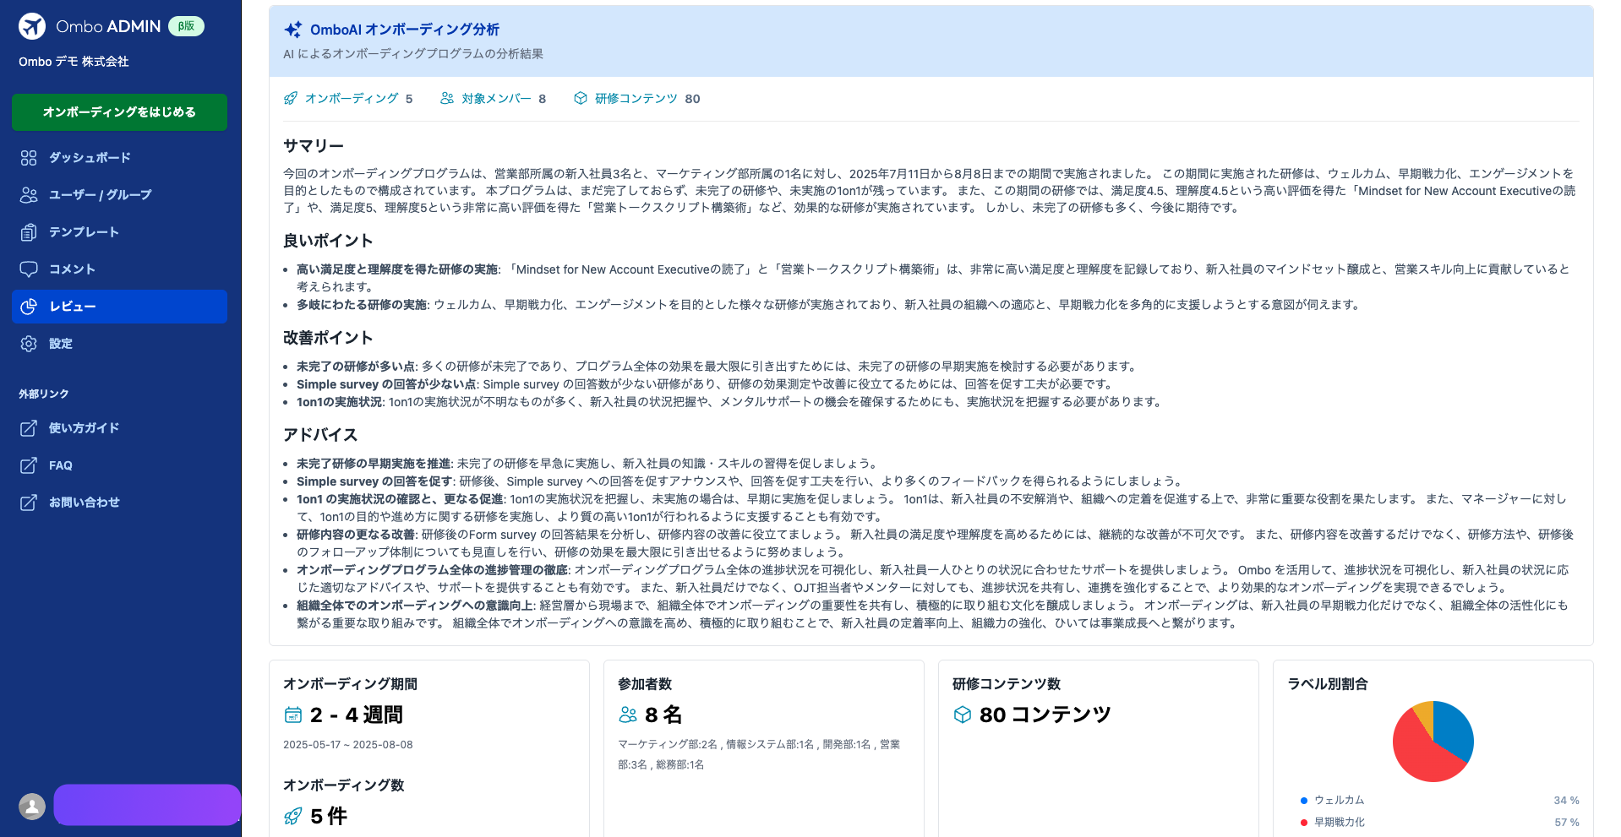Click the サマリー section heading
1621x837 pixels.
coord(314,146)
